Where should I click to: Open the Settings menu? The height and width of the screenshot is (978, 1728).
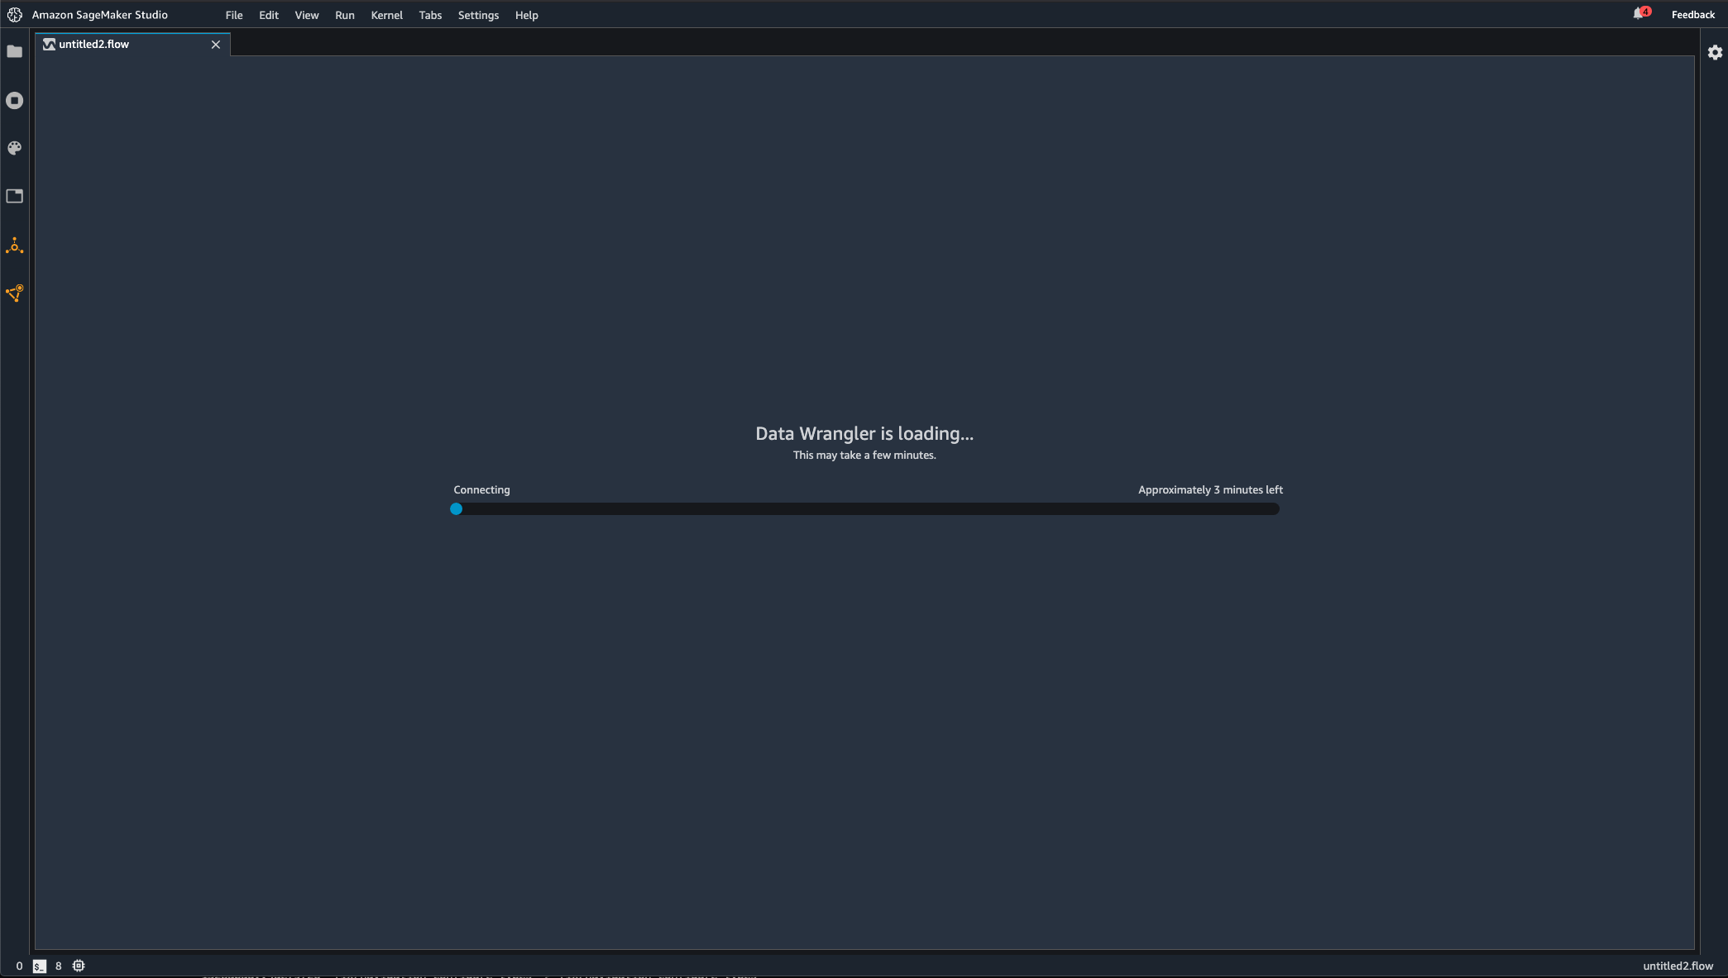478,15
